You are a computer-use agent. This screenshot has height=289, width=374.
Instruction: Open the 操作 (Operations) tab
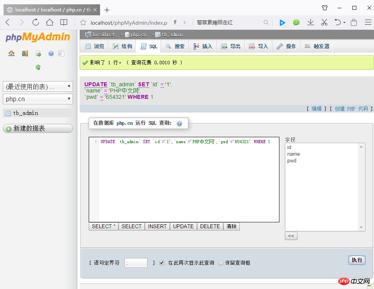coord(286,46)
